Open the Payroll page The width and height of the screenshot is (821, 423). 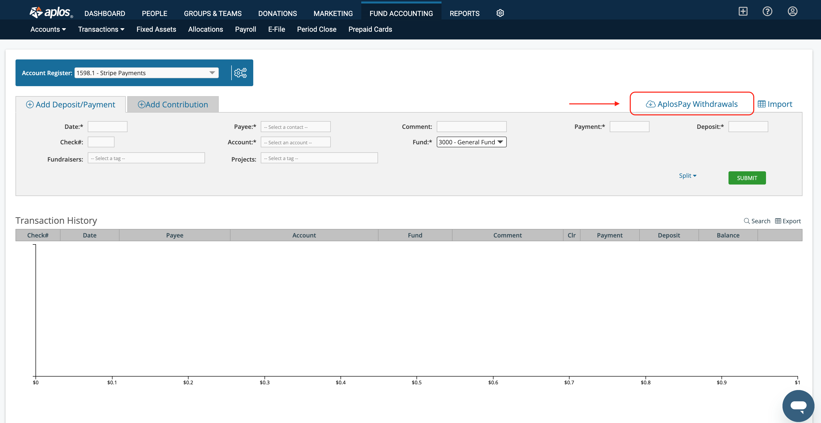point(245,29)
